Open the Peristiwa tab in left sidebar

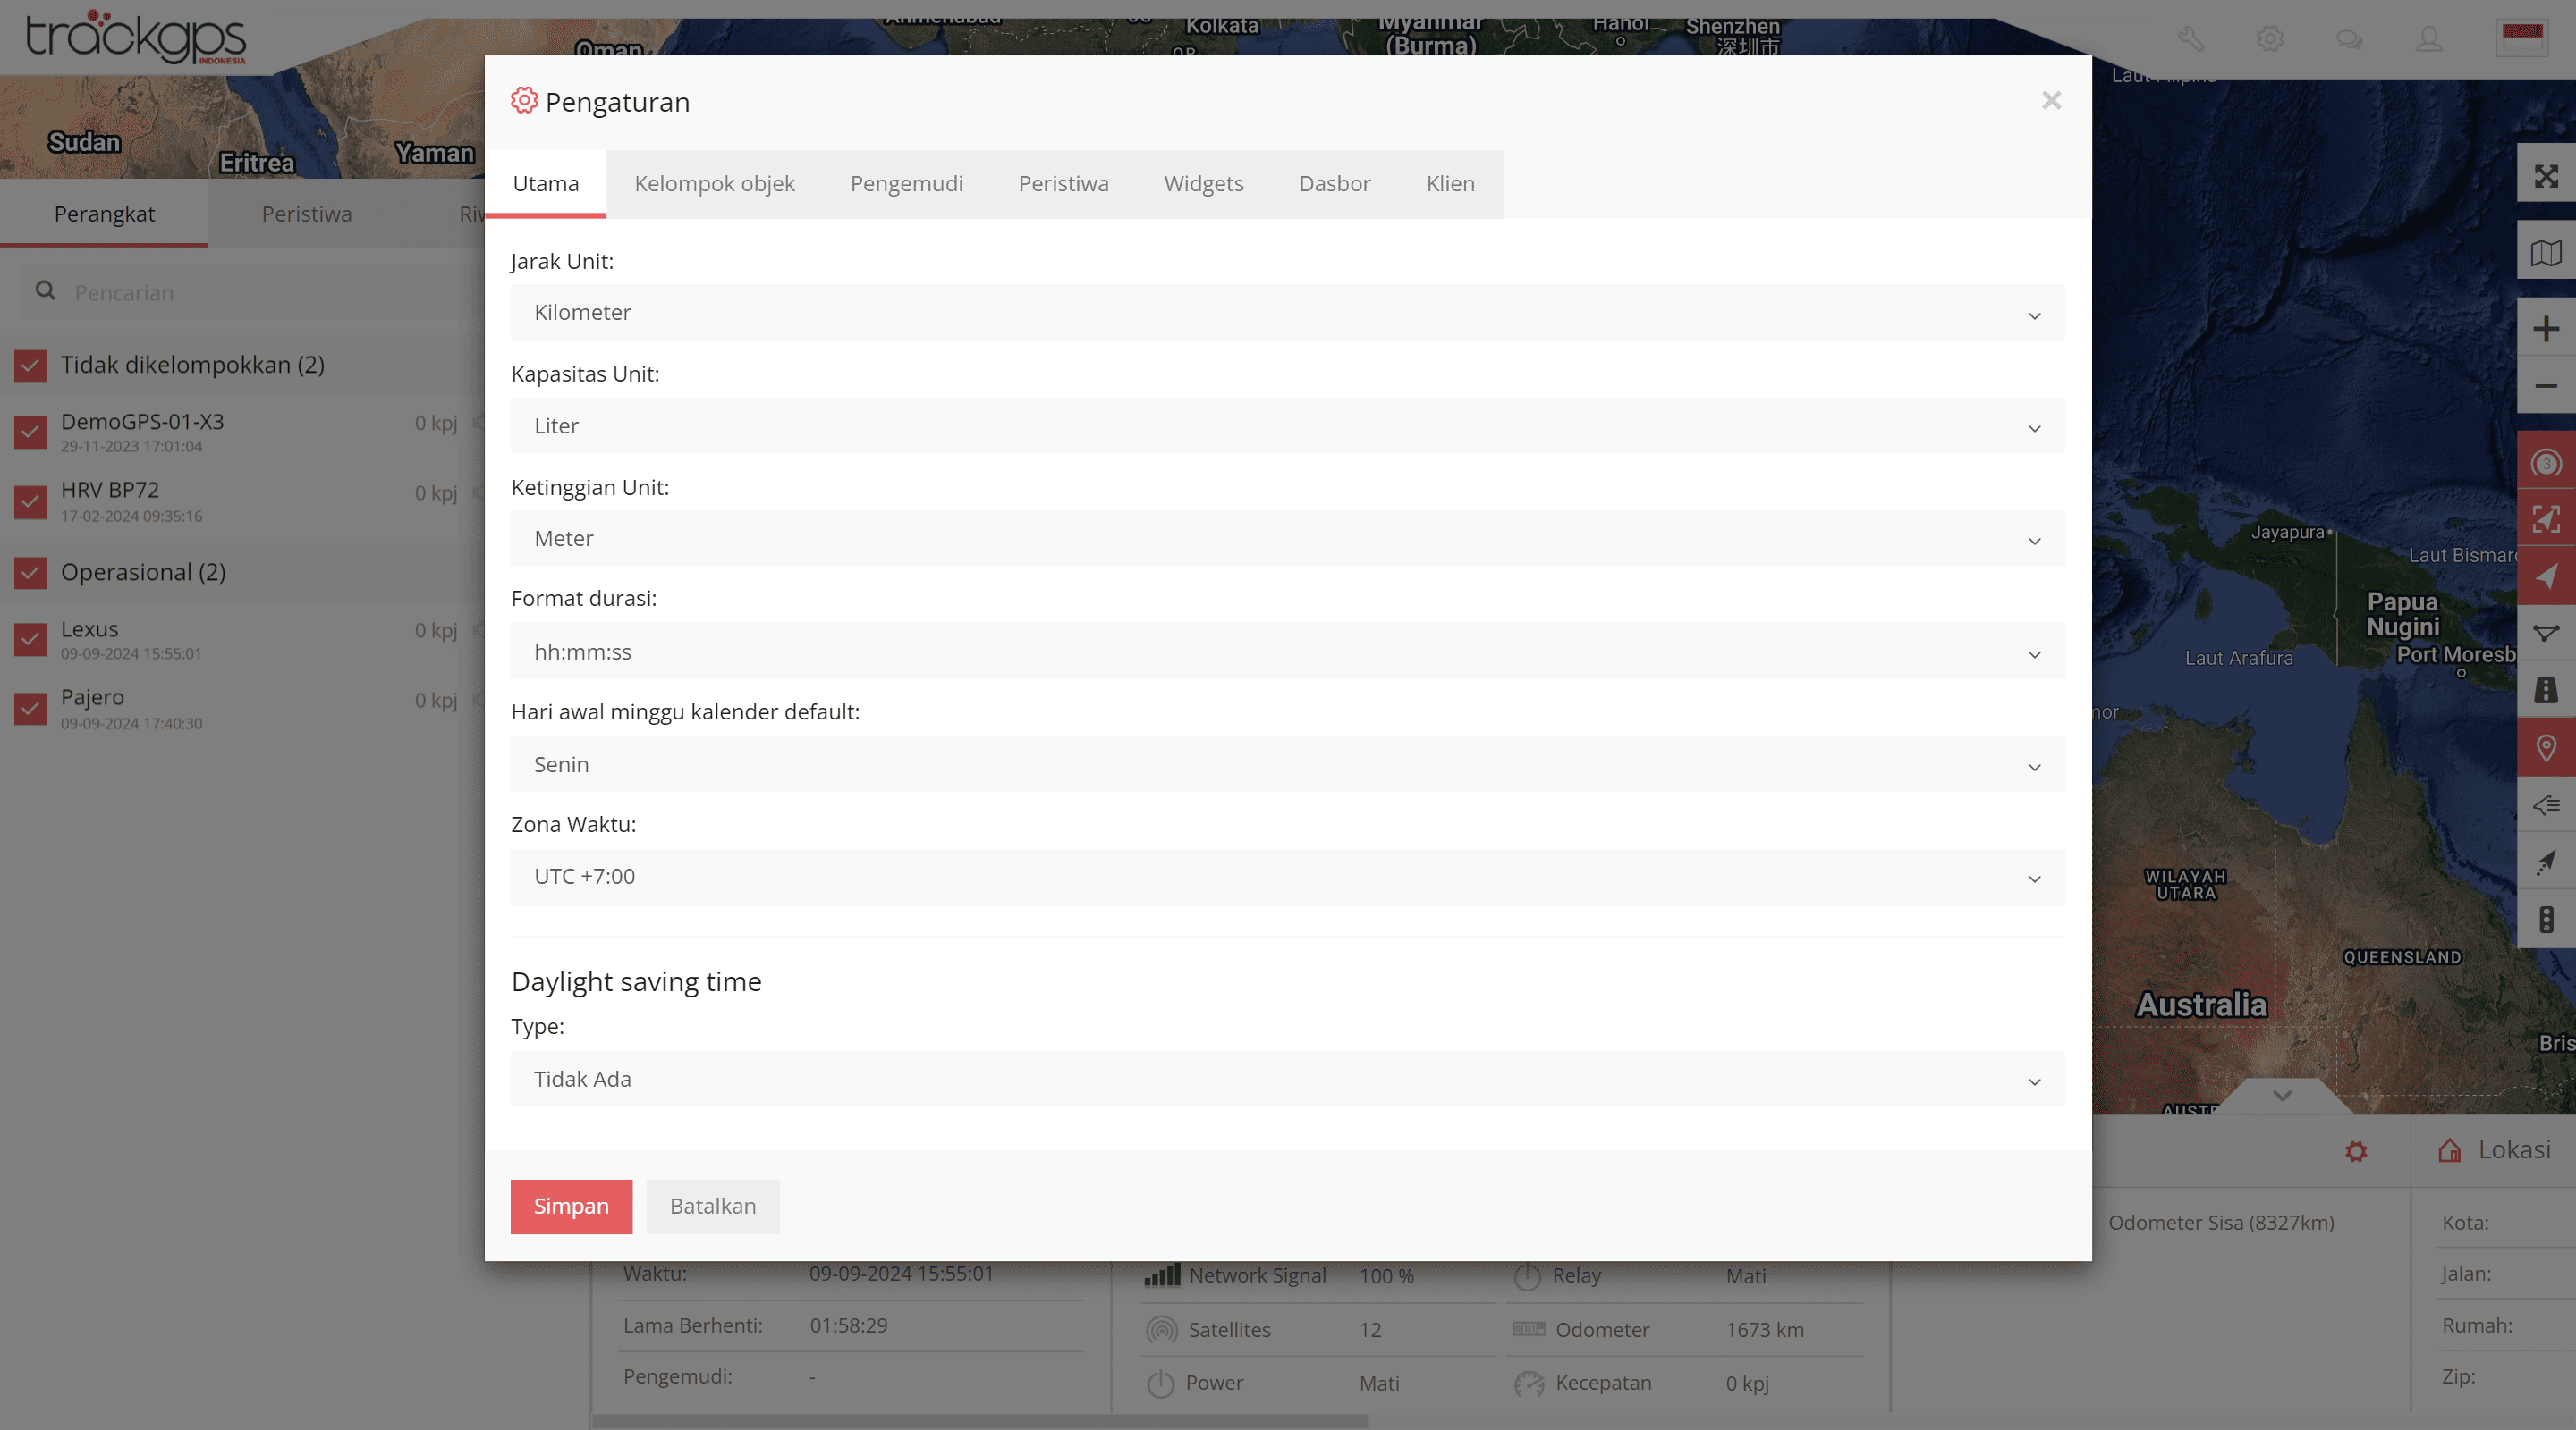pos(306,214)
